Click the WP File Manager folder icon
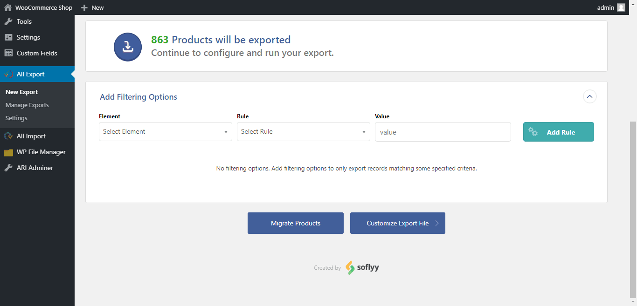This screenshot has width=637, height=306. coord(8,152)
